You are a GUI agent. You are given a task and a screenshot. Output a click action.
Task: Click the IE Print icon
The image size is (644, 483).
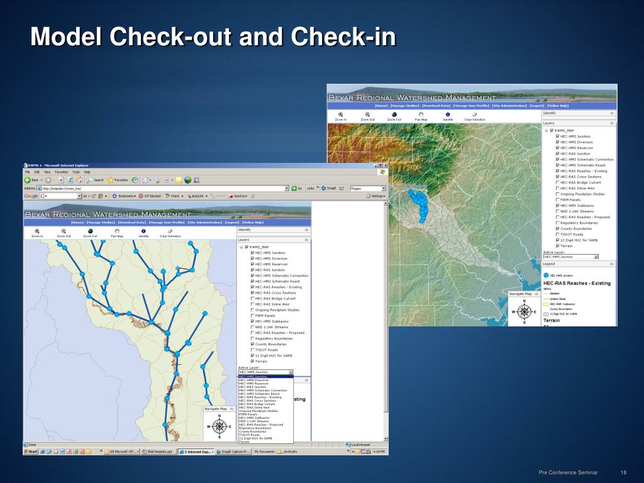click(x=157, y=180)
